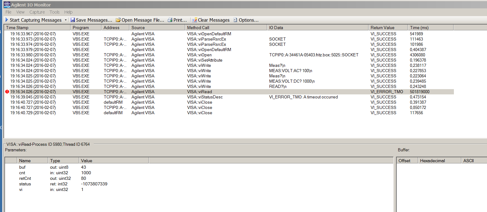Image resolution: width=487 pixels, height=212 pixels.
Task: Open the View menu
Action: tap(20, 12)
